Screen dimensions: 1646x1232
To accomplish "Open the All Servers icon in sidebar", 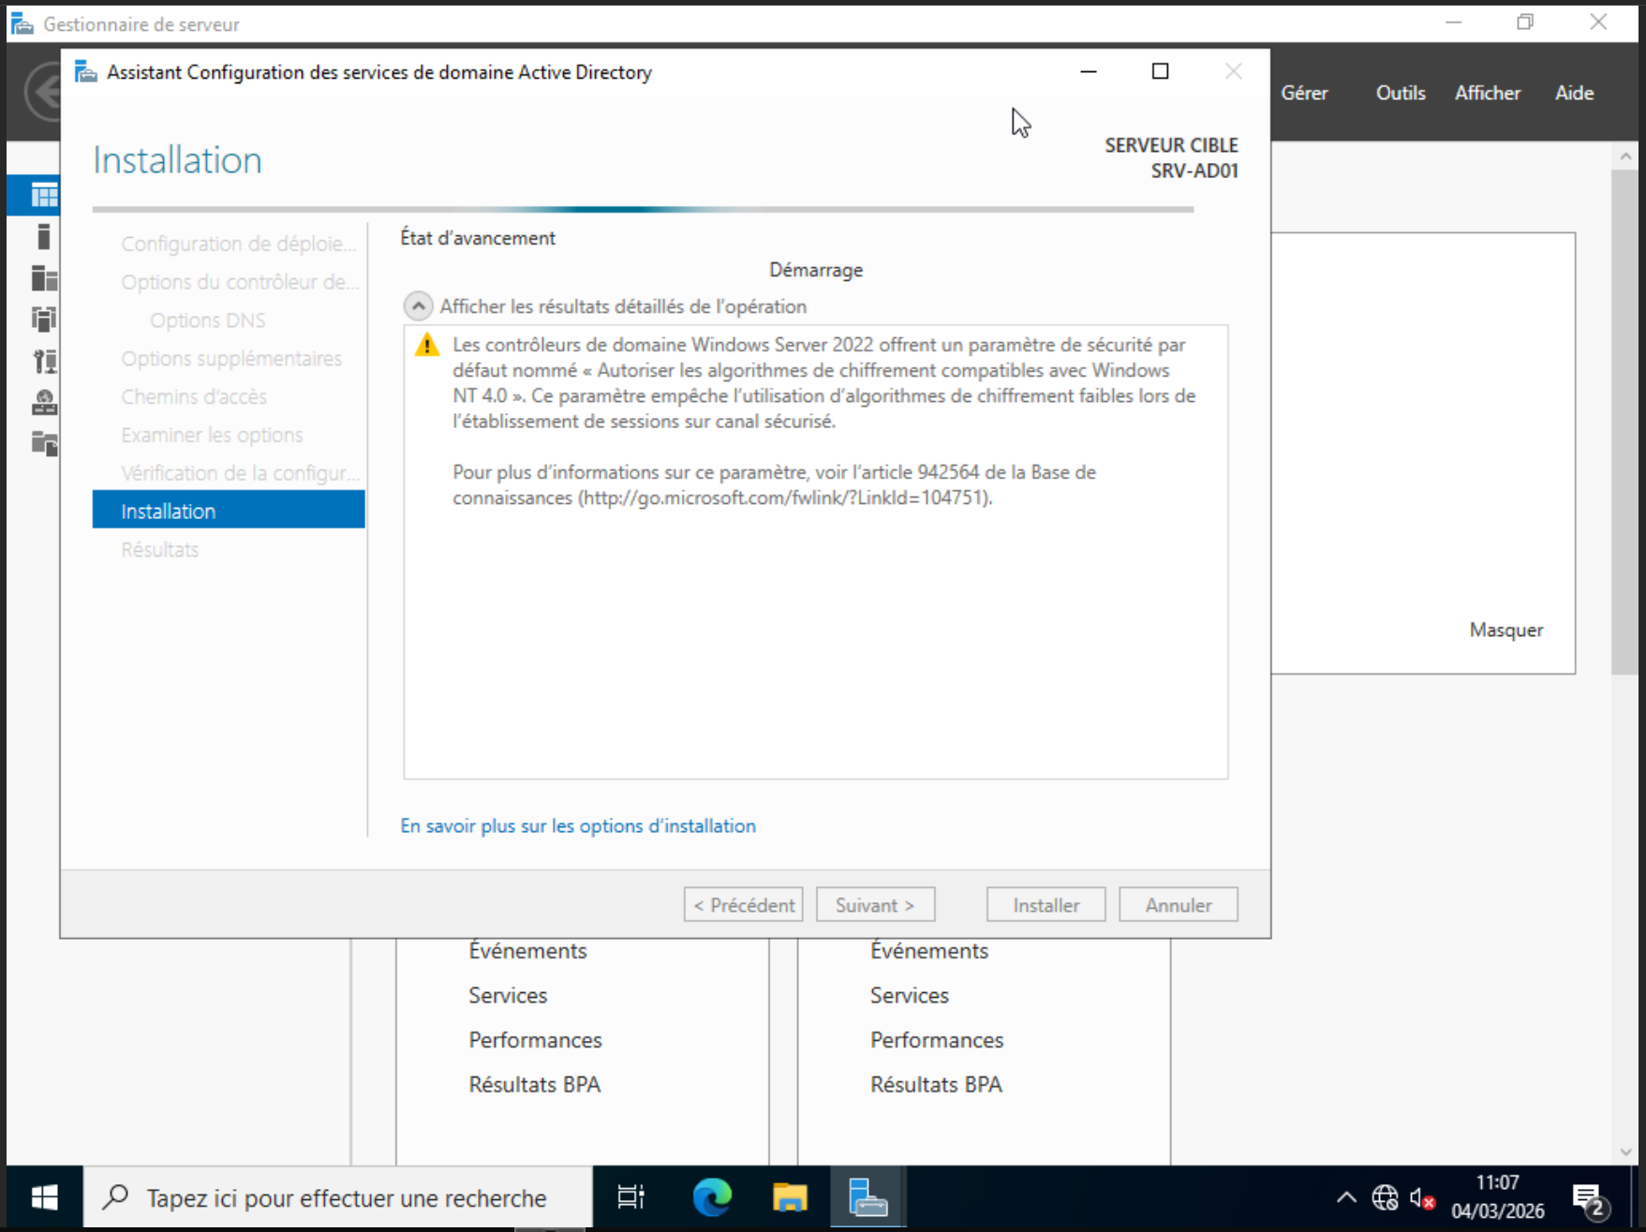I will tap(43, 278).
